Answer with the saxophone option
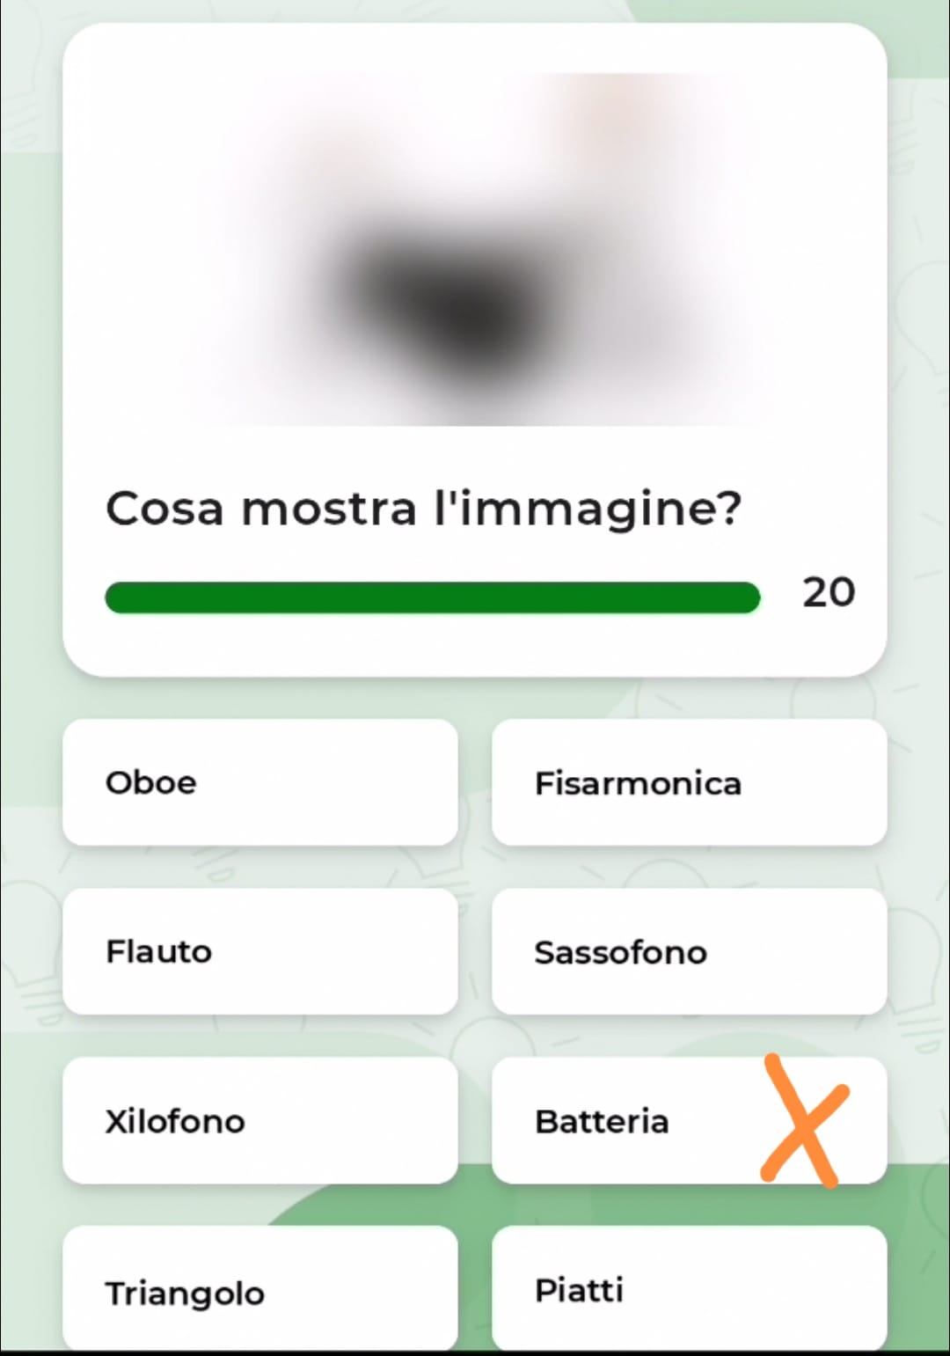The image size is (950, 1356). [x=689, y=951]
